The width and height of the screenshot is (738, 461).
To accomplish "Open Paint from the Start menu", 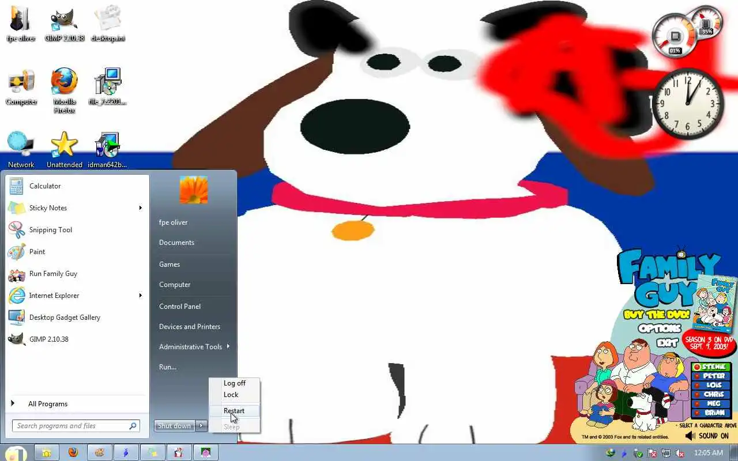I will tap(77, 252).
